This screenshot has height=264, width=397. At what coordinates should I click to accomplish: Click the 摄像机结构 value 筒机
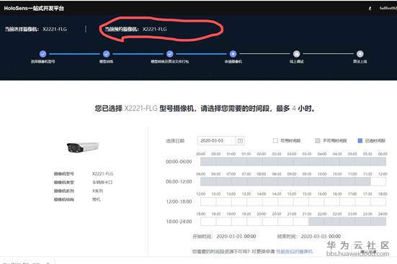[97, 199]
